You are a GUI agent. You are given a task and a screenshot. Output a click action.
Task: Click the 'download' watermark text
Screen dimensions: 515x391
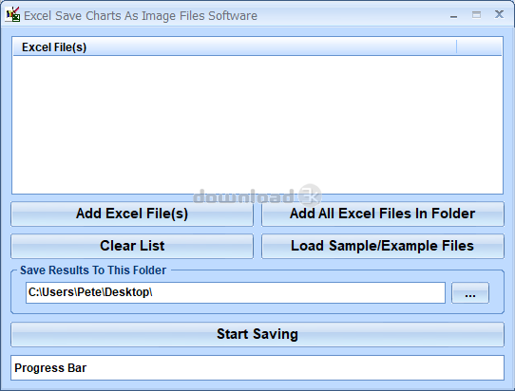coord(243,196)
